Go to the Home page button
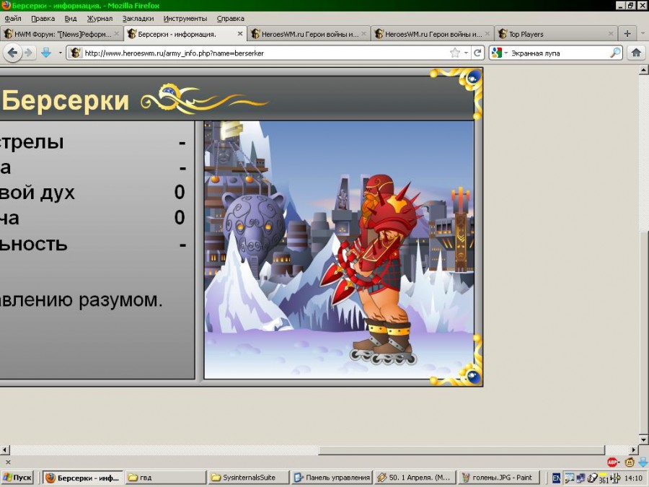This screenshot has height=487, width=649. (636, 53)
